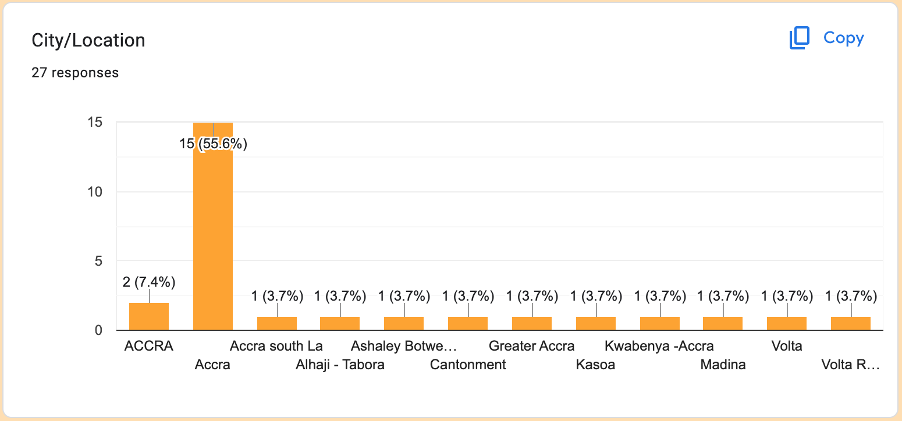
Task: Select the Kasoa bar
Action: [x=596, y=324]
